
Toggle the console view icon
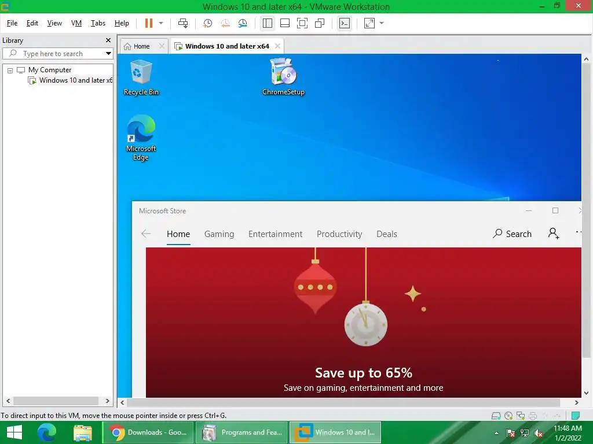point(344,23)
